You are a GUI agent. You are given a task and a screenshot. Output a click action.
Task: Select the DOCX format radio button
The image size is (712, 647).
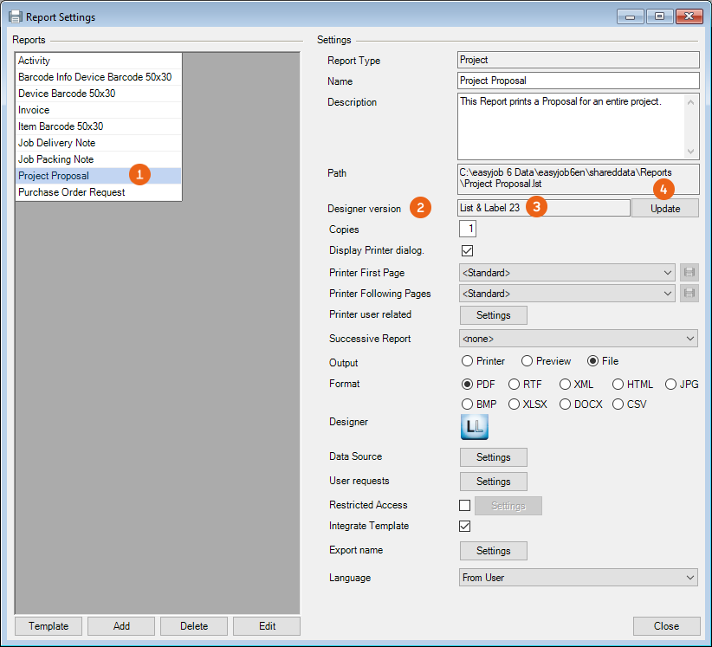(566, 404)
